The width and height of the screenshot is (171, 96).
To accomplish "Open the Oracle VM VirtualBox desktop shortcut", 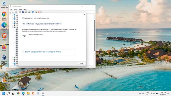I will click(x=4, y=59).
